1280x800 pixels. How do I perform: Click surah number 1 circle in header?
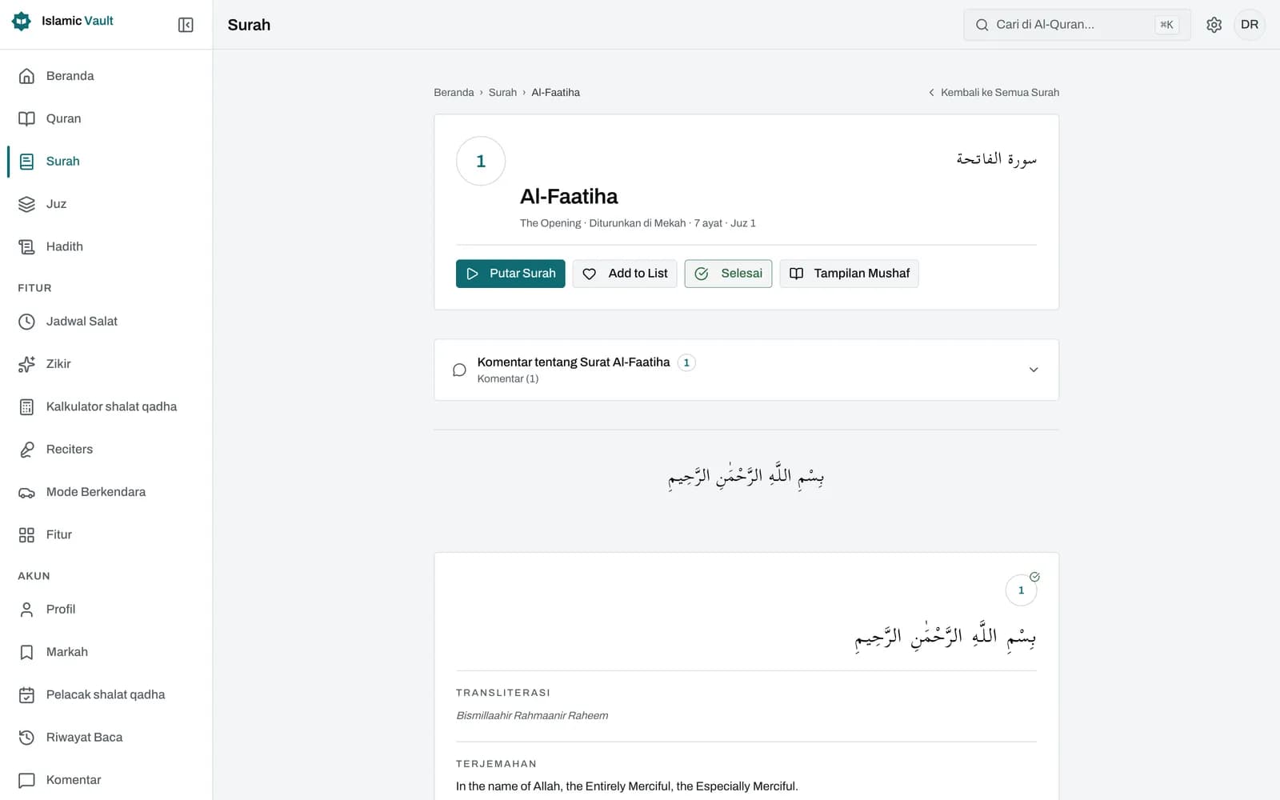[x=481, y=161]
